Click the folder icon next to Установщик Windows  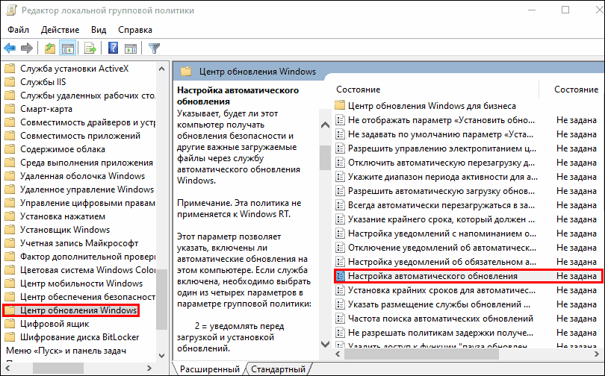coord(10,230)
